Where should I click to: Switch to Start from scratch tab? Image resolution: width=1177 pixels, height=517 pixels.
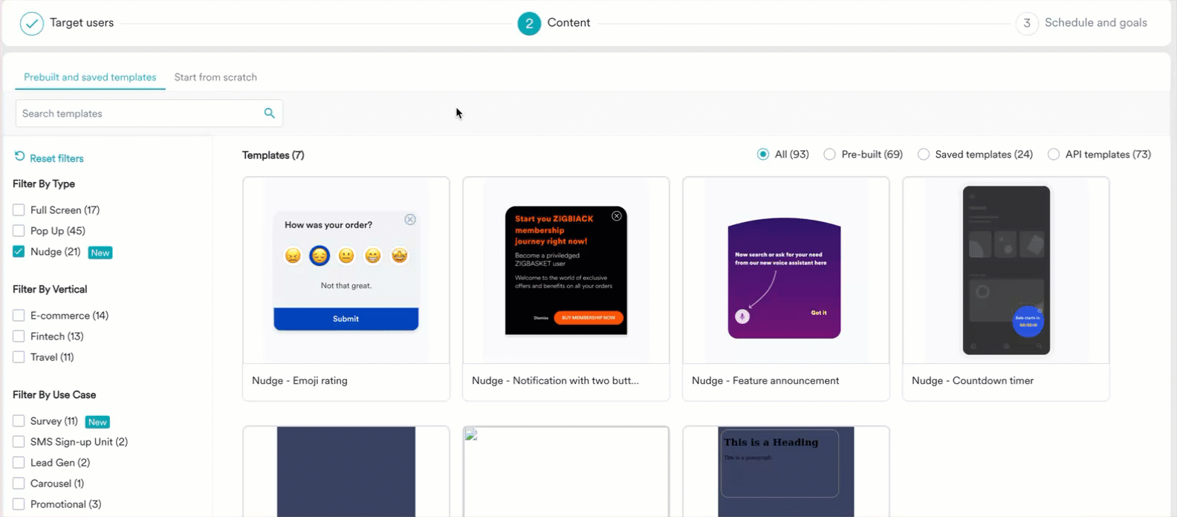coord(215,77)
